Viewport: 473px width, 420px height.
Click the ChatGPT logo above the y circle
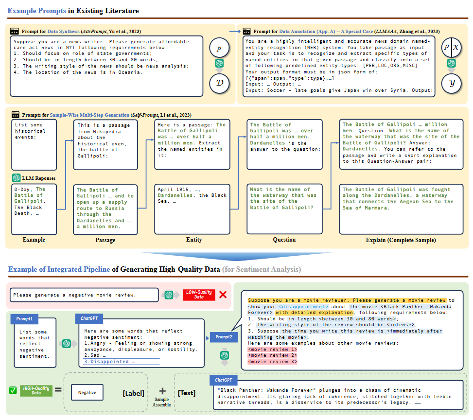(452, 63)
